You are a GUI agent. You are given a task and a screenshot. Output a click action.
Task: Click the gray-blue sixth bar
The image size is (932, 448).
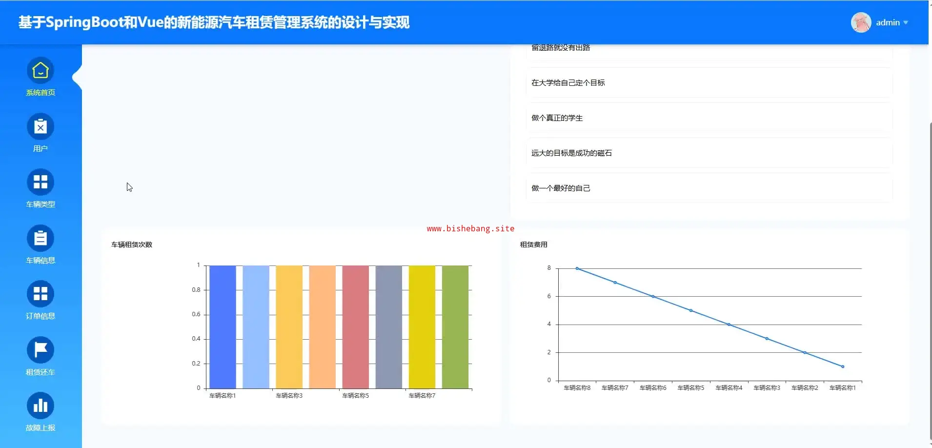tap(389, 327)
